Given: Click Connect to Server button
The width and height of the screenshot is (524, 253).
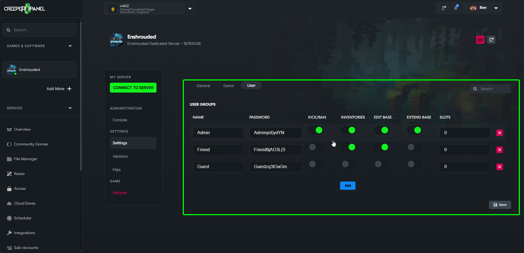Looking at the screenshot, I should point(133,88).
